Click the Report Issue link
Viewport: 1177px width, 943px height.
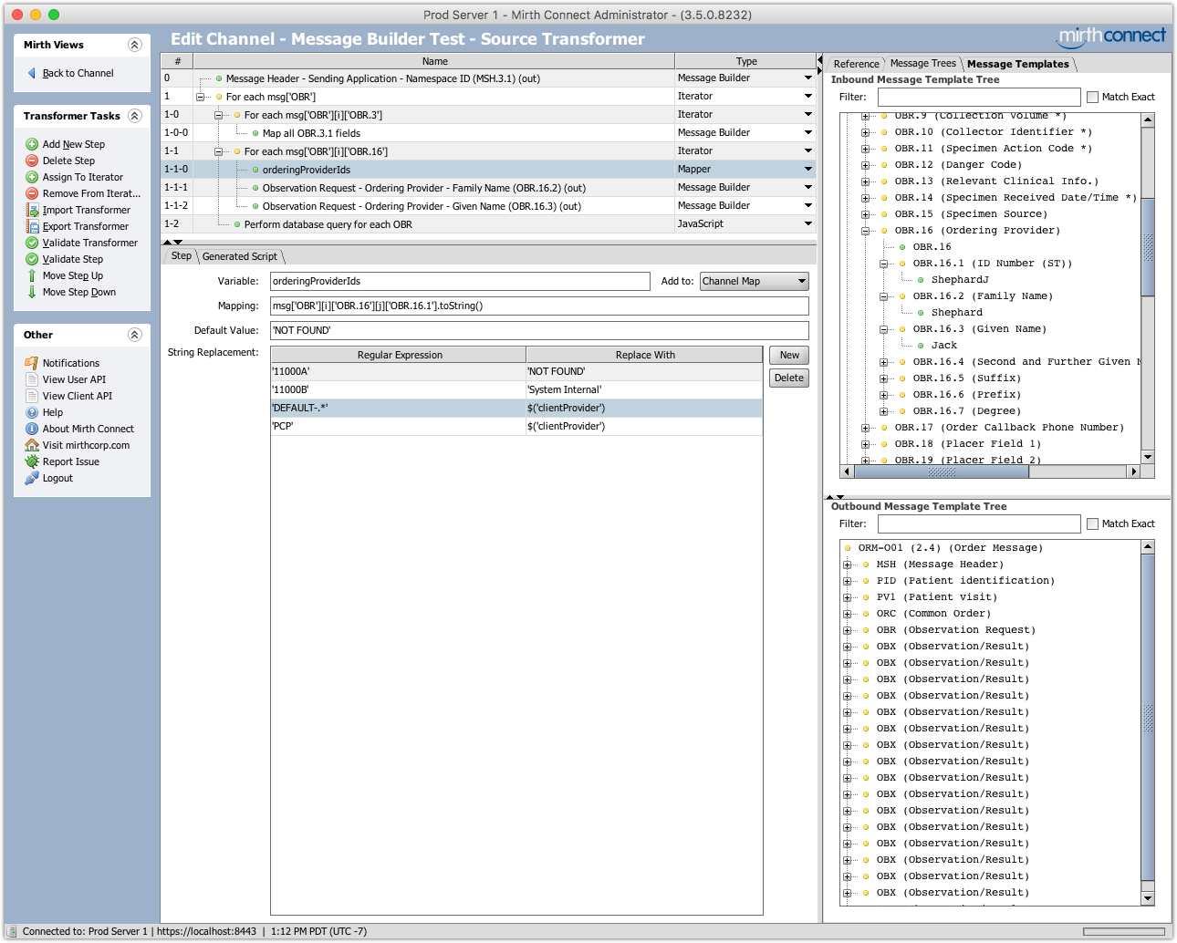click(71, 461)
